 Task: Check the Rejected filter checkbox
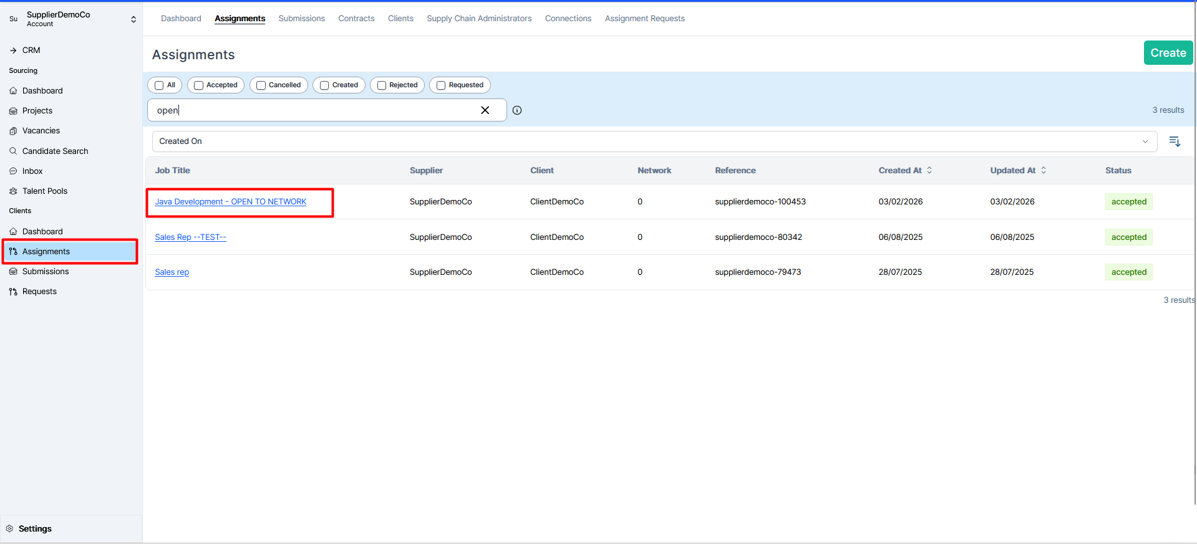[x=382, y=85]
